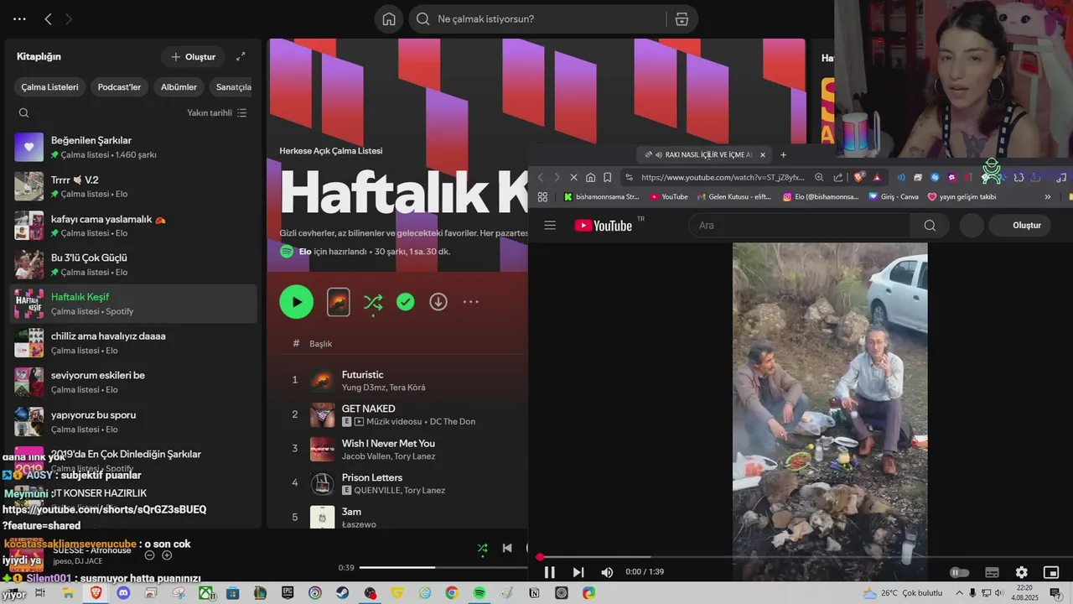Play the Haftalık Keşif playlist

coord(296,302)
